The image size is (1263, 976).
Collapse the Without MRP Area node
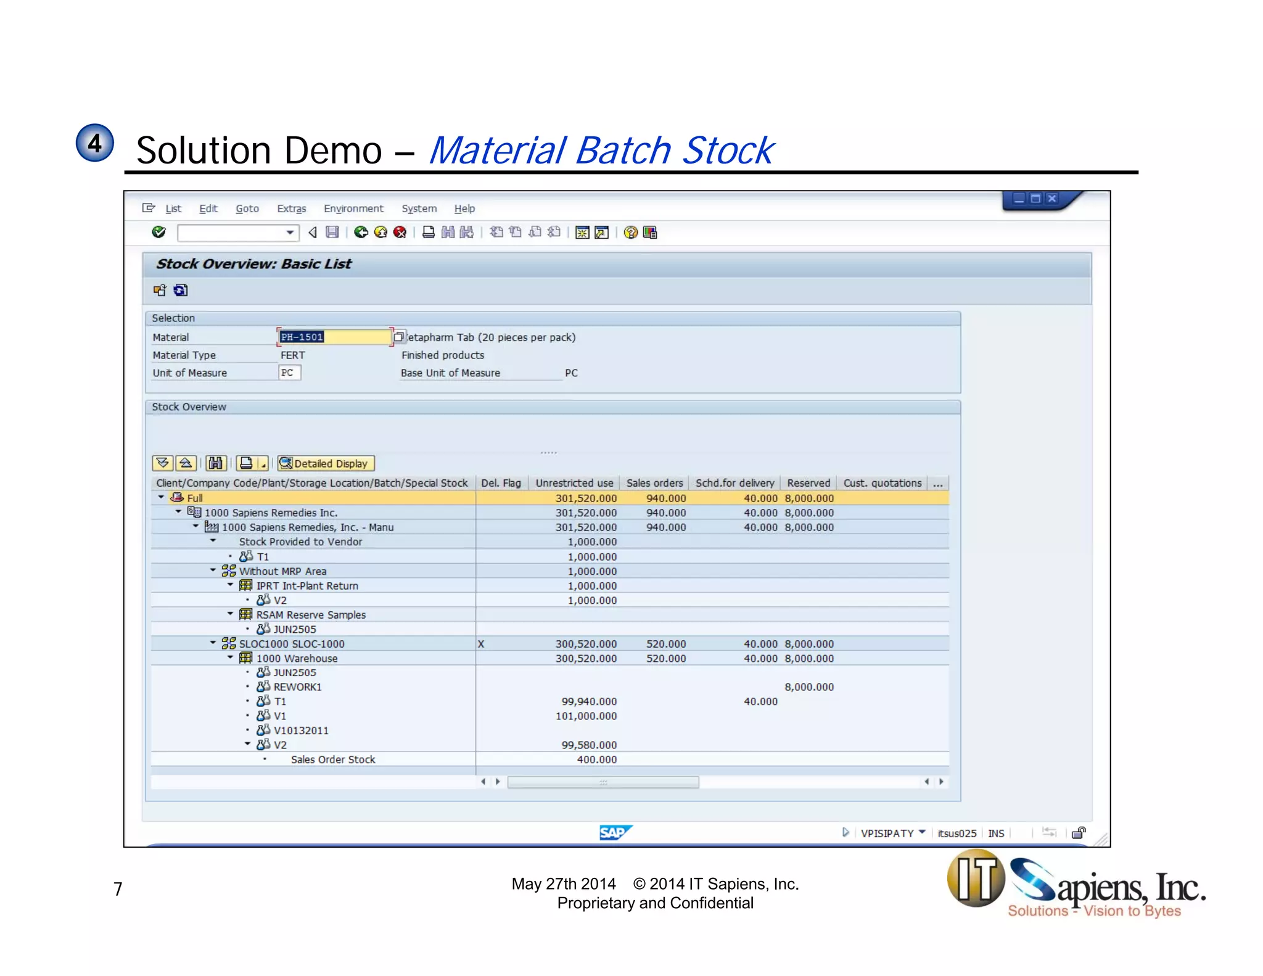[213, 571]
